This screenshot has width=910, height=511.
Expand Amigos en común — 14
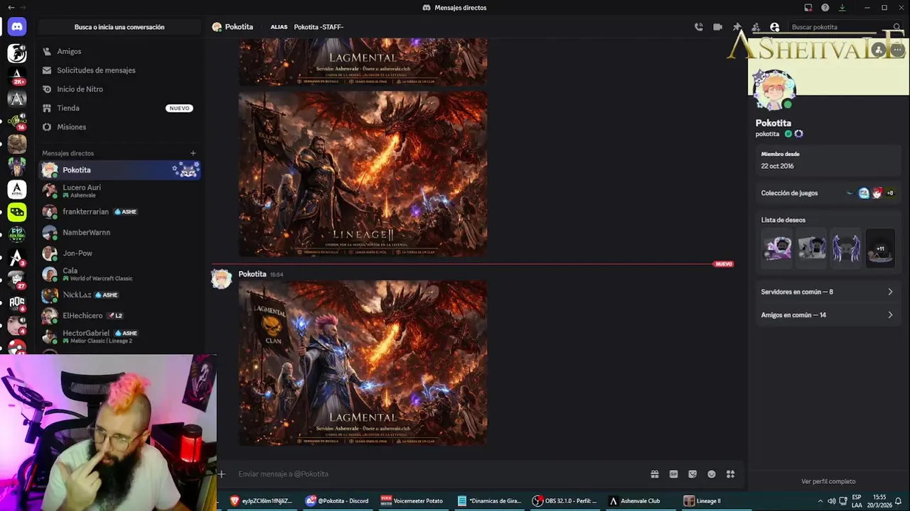pyautogui.click(x=828, y=315)
